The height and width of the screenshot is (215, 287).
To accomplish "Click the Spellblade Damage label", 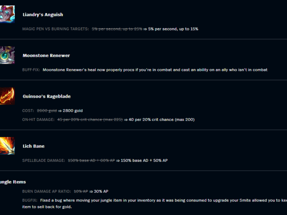I will pos(43,160).
